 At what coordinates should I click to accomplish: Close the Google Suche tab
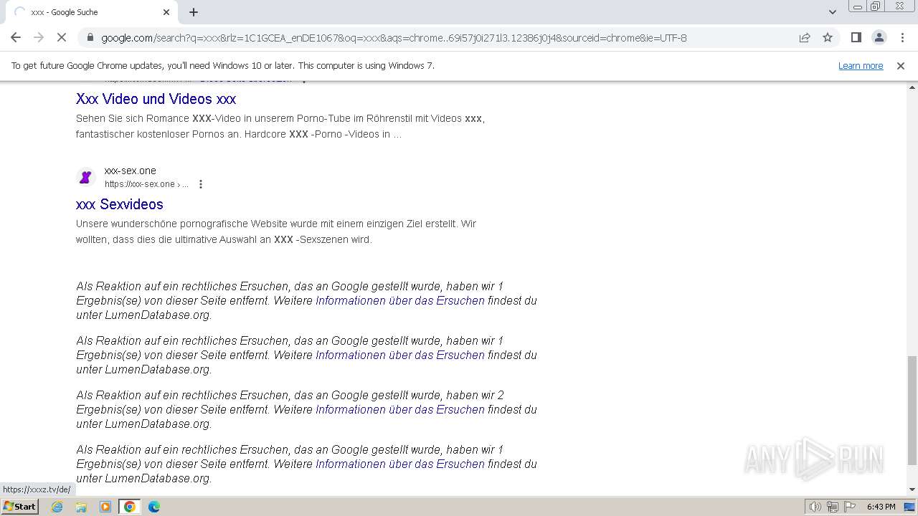[166, 12]
